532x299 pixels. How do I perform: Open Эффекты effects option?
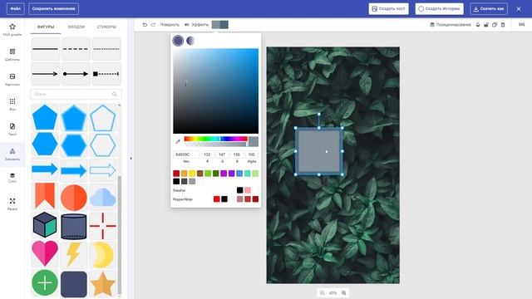[x=196, y=25]
